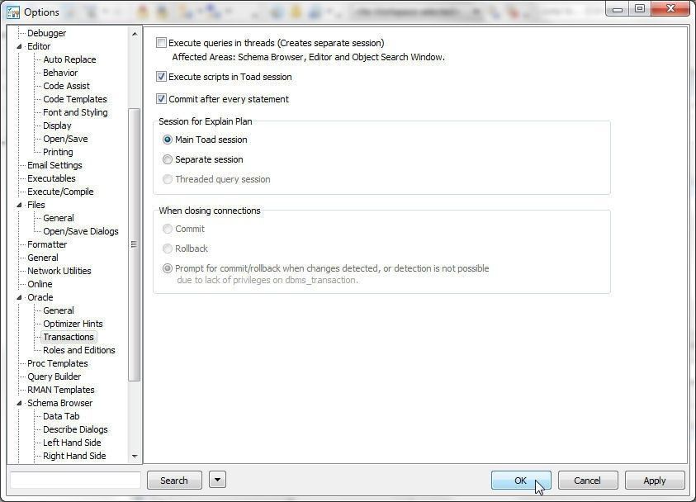Select Proc Templates in the tree
Image resolution: width=696 pixels, height=502 pixels.
pos(58,363)
